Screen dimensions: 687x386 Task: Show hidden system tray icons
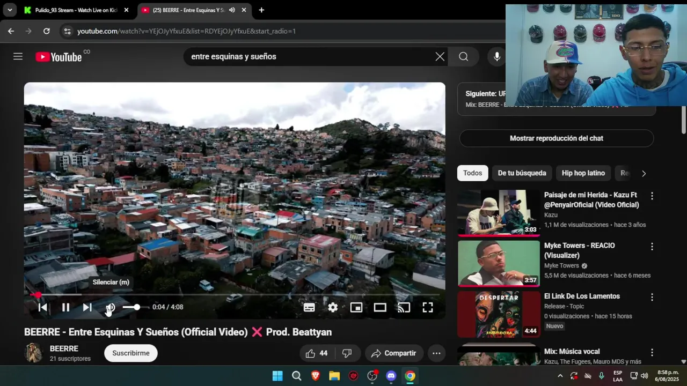[560, 376]
